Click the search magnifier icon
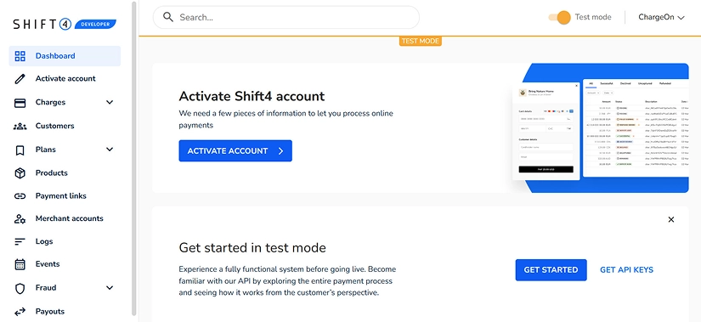The height and width of the screenshot is (322, 701). point(168,17)
